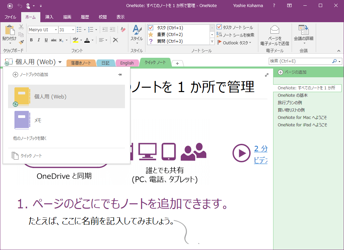Click ノートブックの追加 add notebook
Image resolution: width=344 pixels, height=250 pixels.
pos(31,75)
